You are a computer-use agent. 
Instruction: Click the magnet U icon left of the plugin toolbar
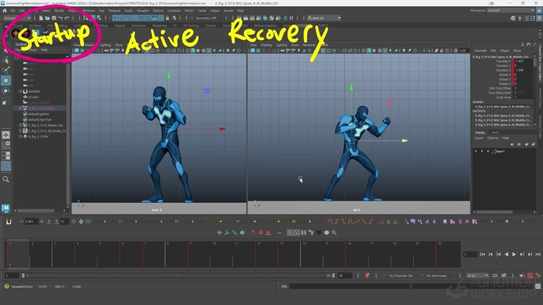coord(9,221)
